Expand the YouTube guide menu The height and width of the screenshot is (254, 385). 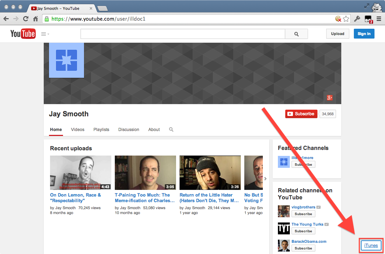[x=45, y=34]
